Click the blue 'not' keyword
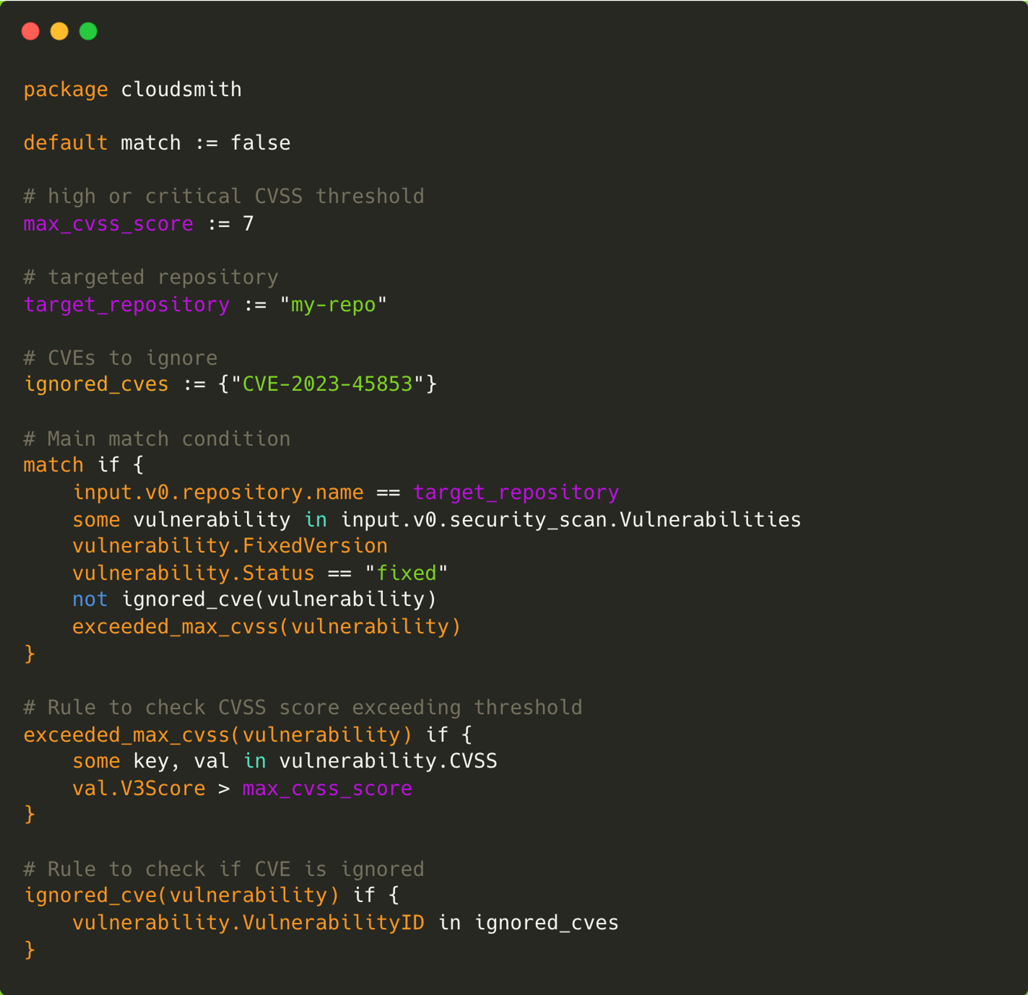The image size is (1028, 995). [90, 600]
